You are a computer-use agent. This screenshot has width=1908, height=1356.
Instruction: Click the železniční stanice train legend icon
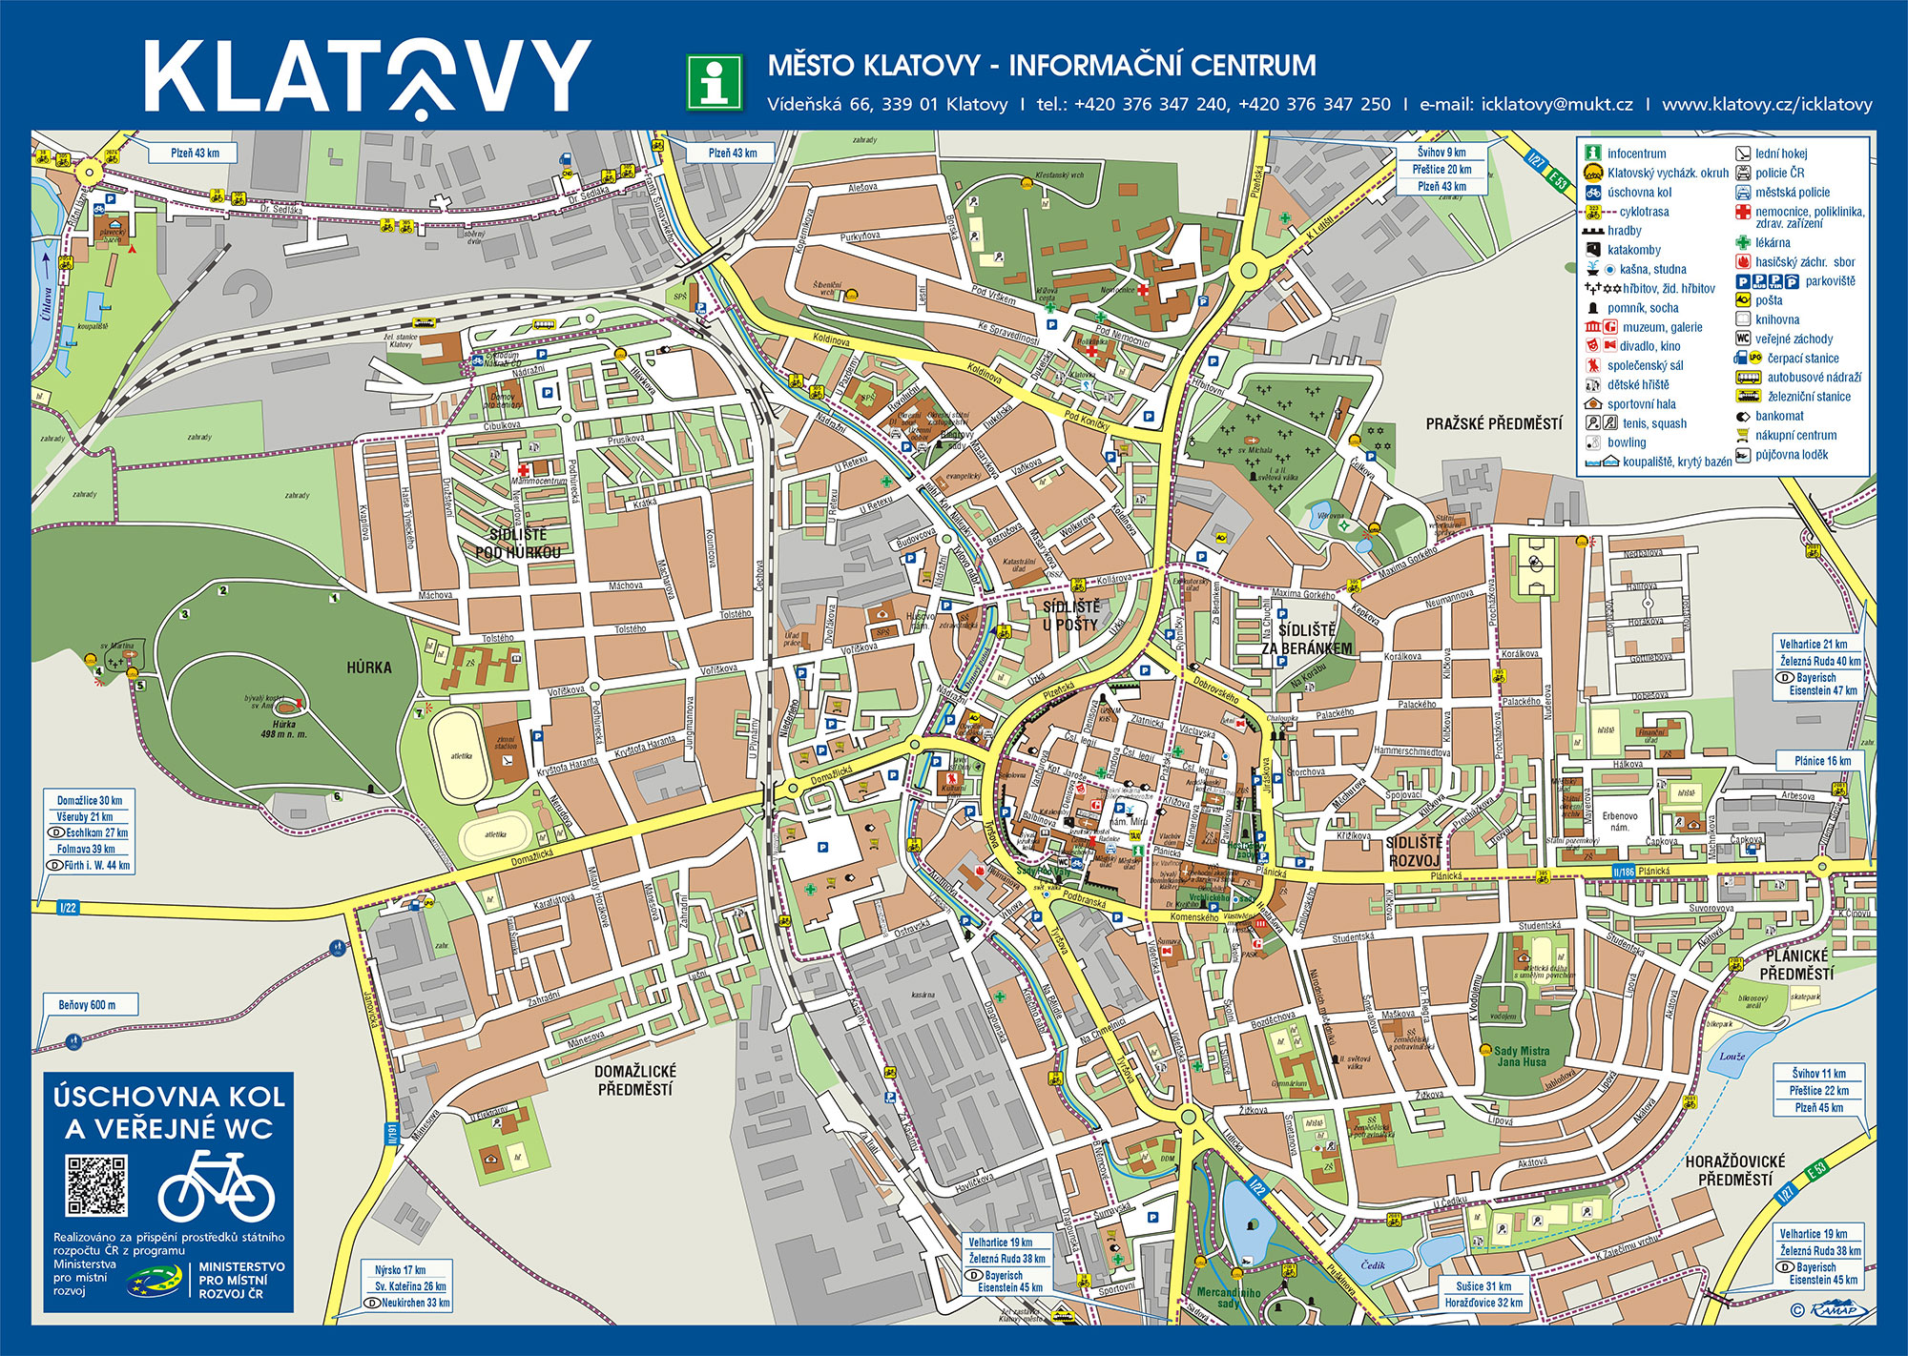pyautogui.click(x=1748, y=397)
